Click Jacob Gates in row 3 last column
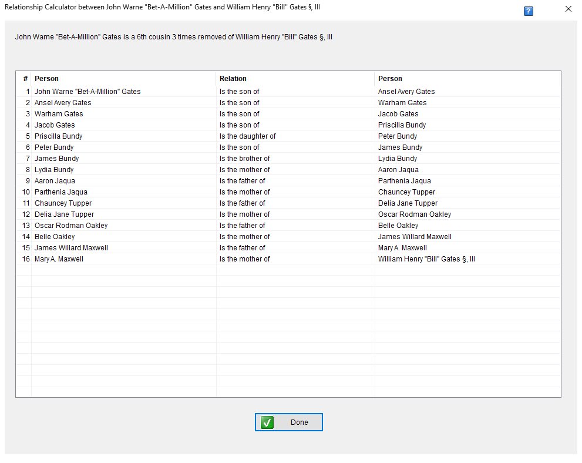The height and width of the screenshot is (463, 582). [x=398, y=113]
